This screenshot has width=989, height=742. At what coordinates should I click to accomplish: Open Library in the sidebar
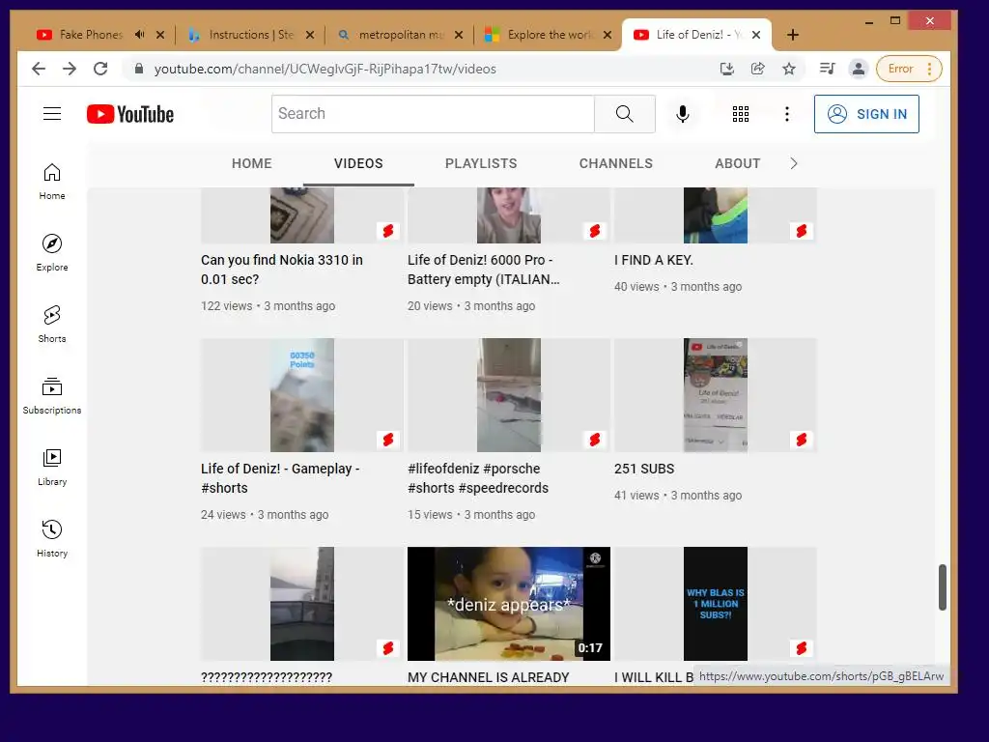(x=52, y=467)
